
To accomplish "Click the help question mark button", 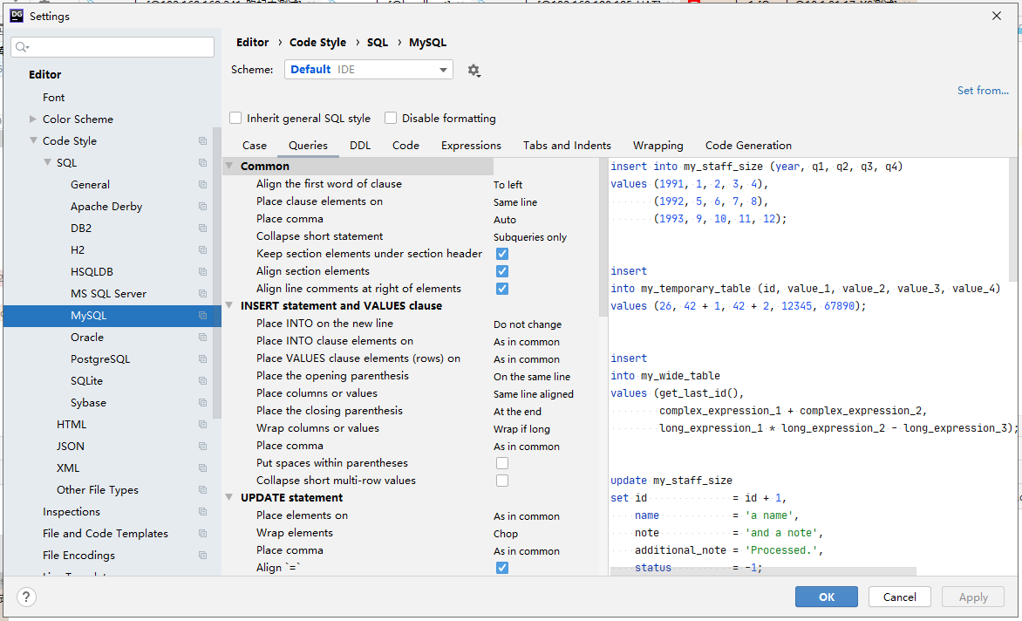I will [x=26, y=597].
